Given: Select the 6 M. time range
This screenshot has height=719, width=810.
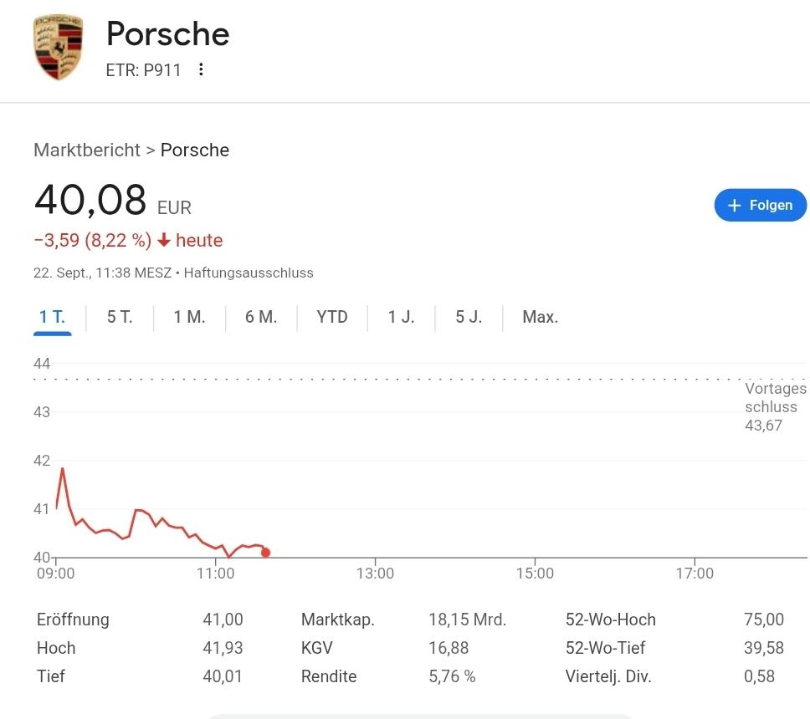Looking at the screenshot, I should (261, 318).
